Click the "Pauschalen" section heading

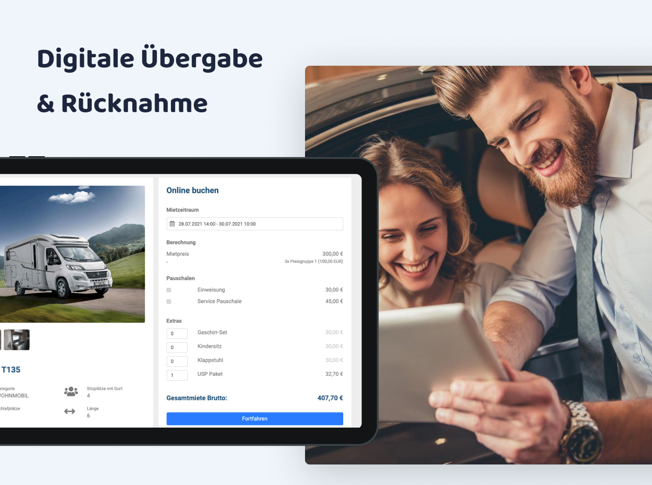pos(181,278)
